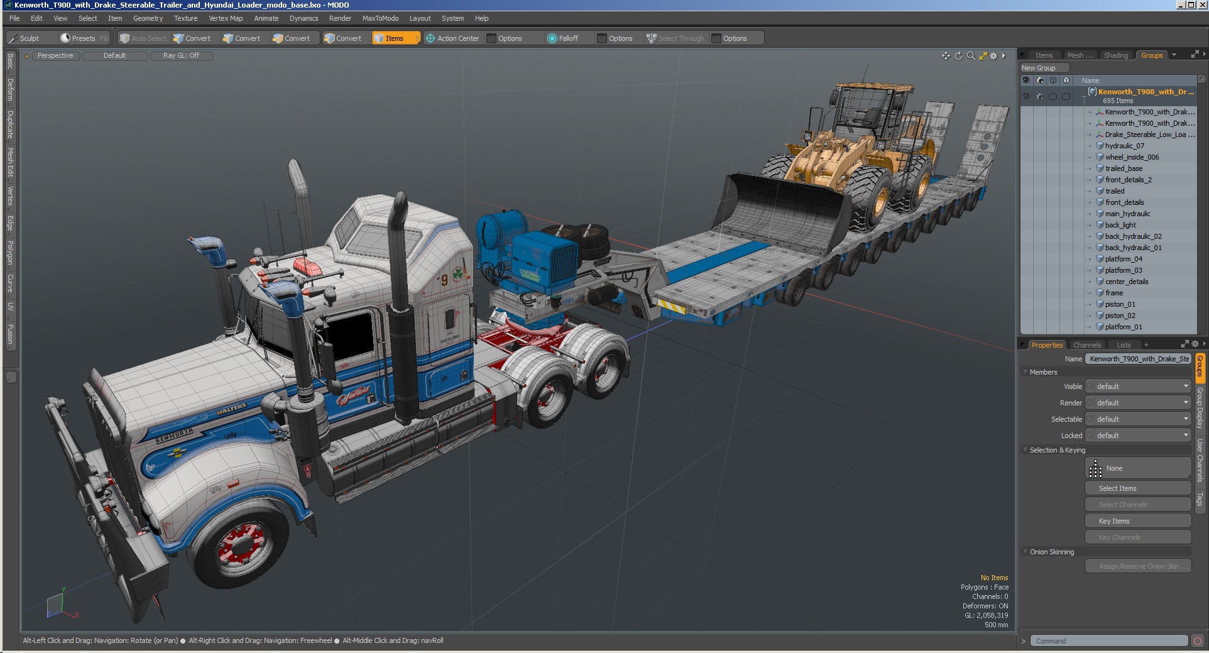Toggle visibility eye of Kenworth group

(1026, 96)
